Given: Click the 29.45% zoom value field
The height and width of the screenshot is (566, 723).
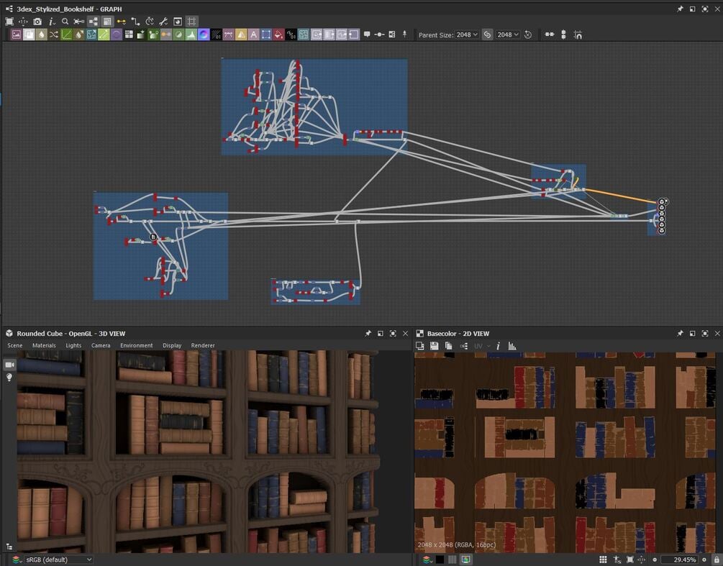Looking at the screenshot, I should click(x=680, y=560).
